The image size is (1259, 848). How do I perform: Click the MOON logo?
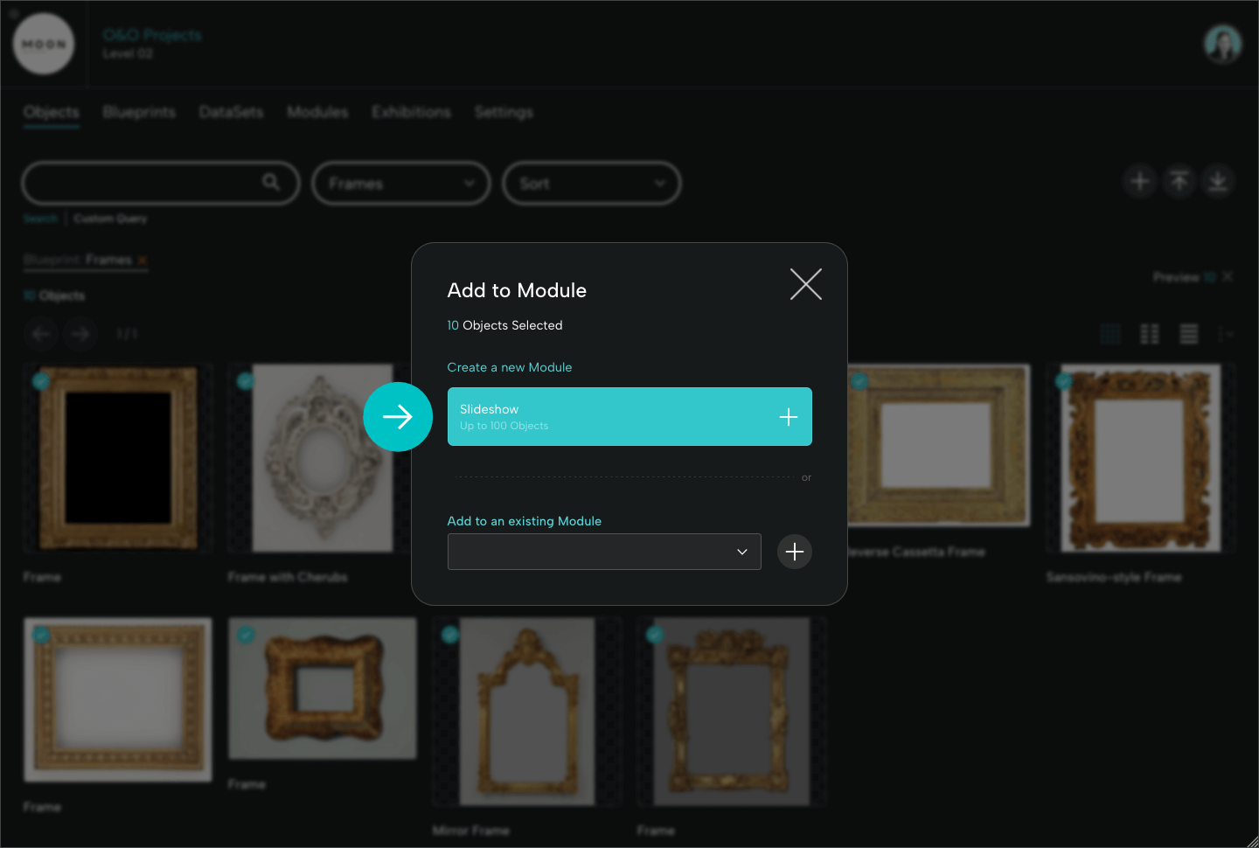pos(44,44)
